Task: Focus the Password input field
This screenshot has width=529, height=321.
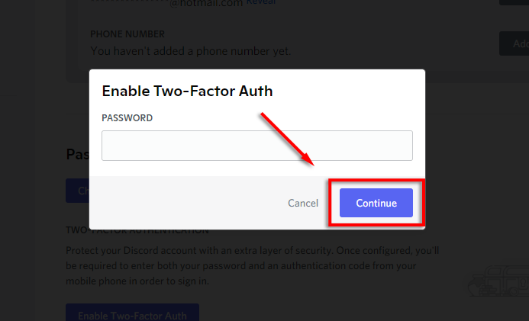Action: [x=257, y=146]
